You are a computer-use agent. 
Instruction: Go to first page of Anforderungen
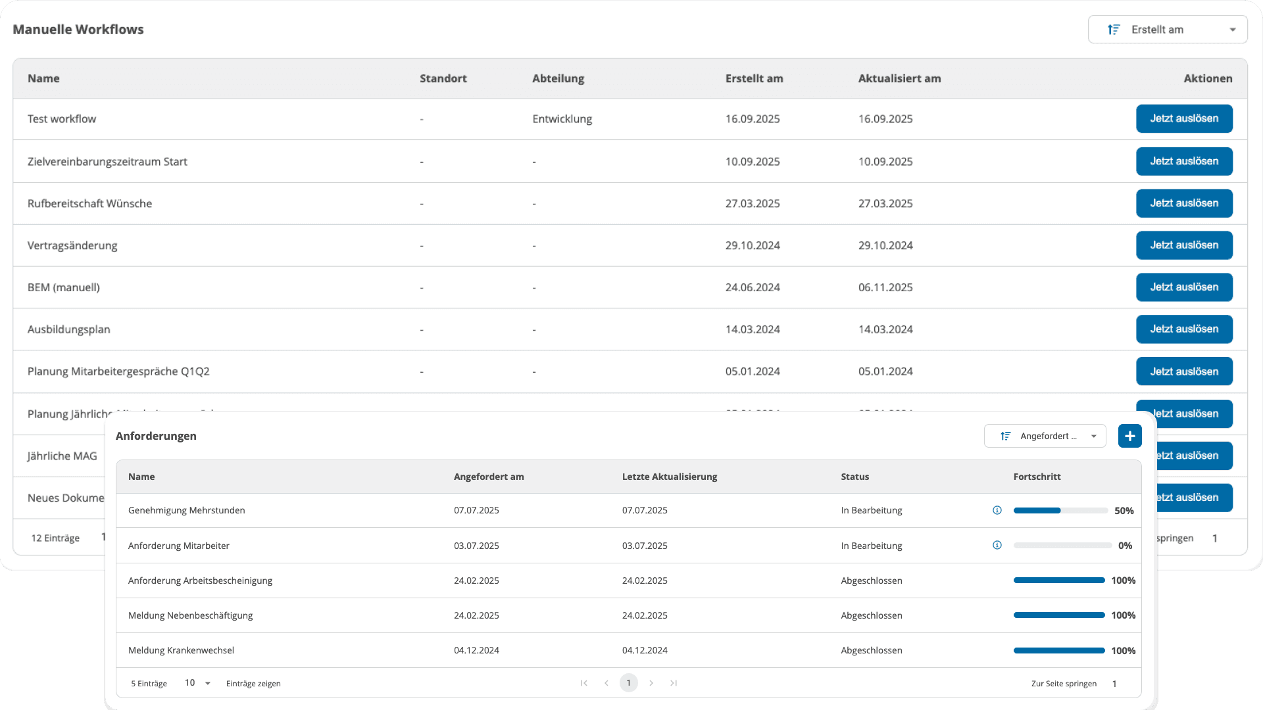(583, 683)
